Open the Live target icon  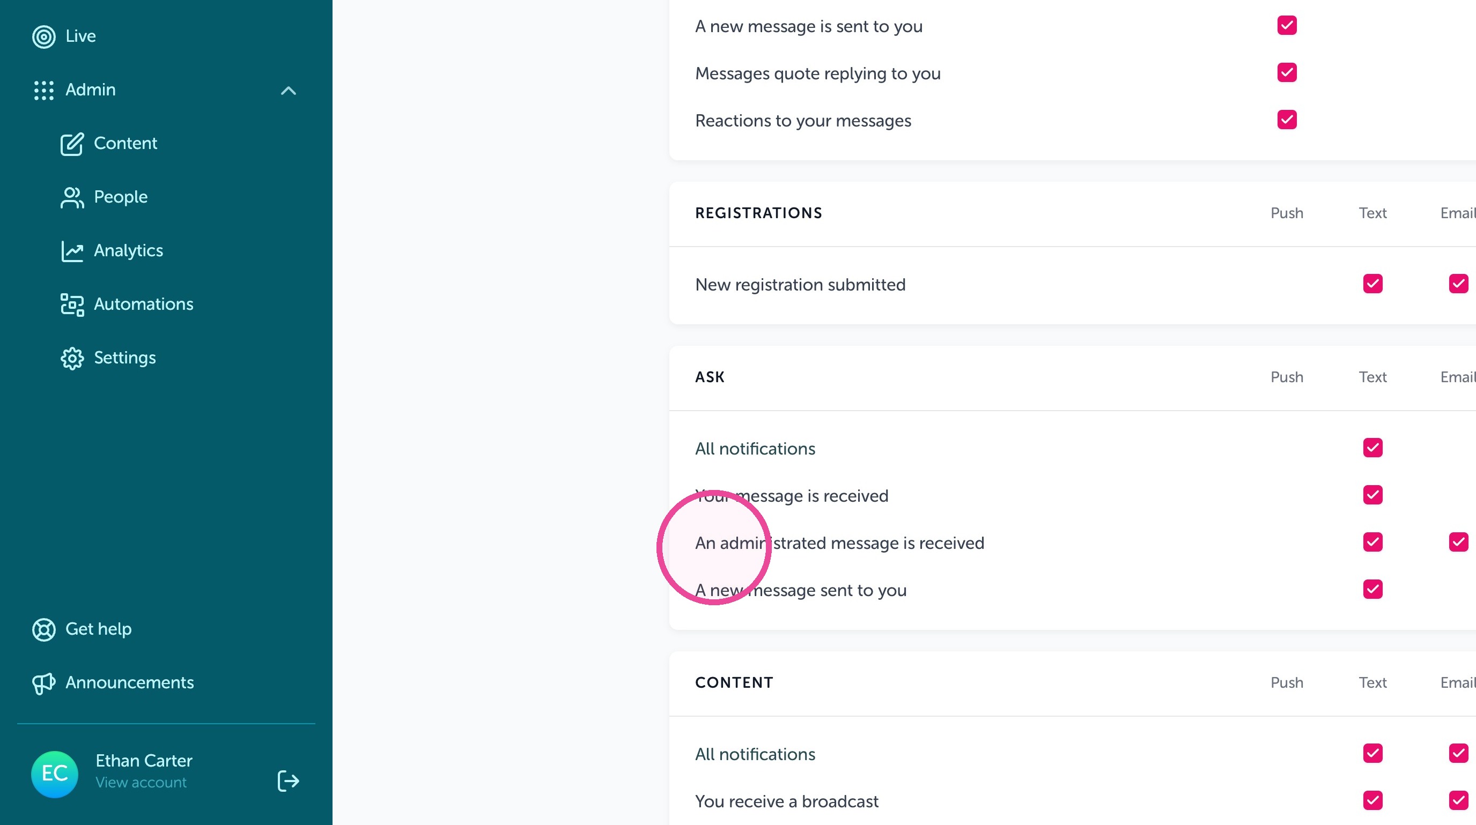[43, 36]
